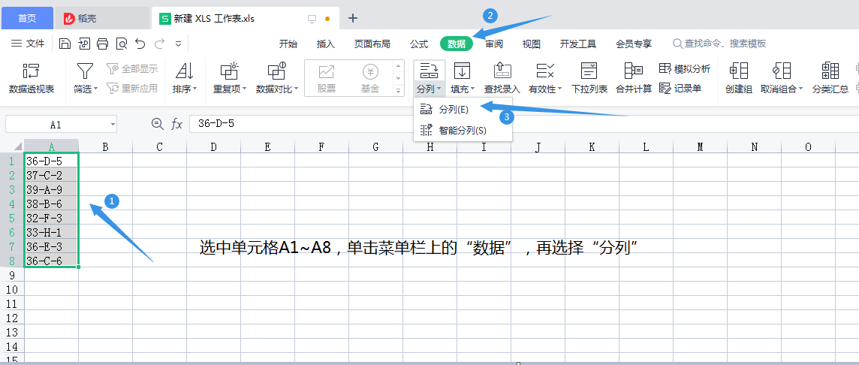859x365 pixels.
Task: Click the 查找命令、搜索模板 search box
Action: [720, 44]
